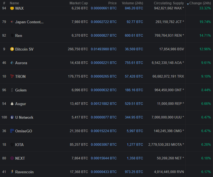Toggle the Change (24h) sort arrow
The width and height of the screenshot is (213, 177).
click(188, 4)
